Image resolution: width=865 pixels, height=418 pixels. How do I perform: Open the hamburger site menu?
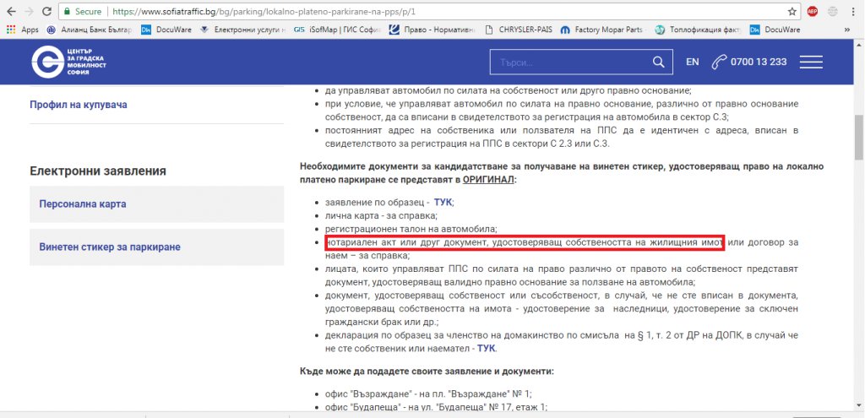click(811, 62)
